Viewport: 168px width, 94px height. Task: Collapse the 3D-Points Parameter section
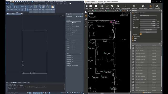133,13
